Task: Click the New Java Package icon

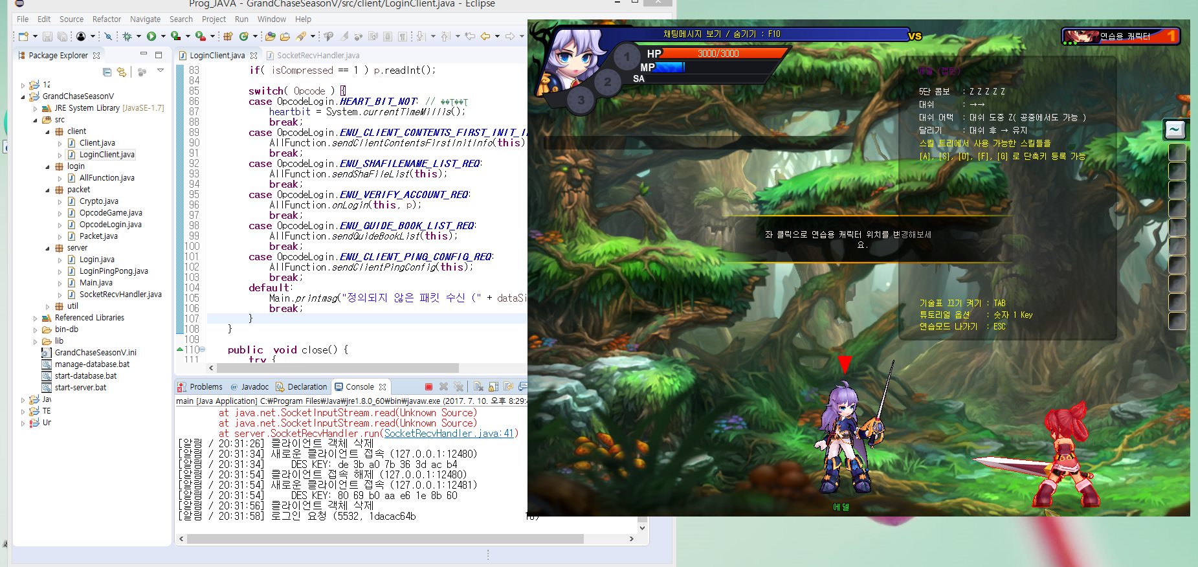Action: 228,36
